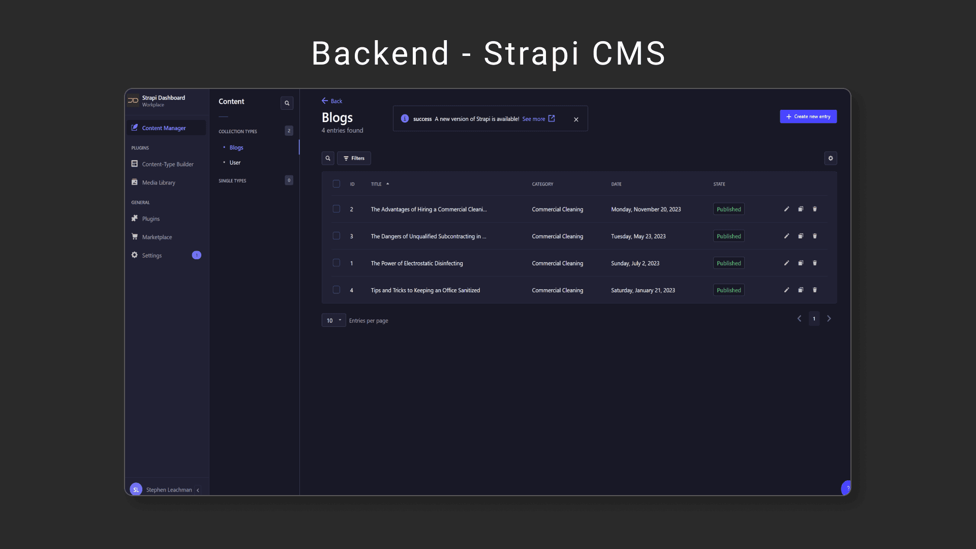Image resolution: width=976 pixels, height=549 pixels.
Task: Toggle the checkbox for blog entry ID 3
Action: (336, 235)
